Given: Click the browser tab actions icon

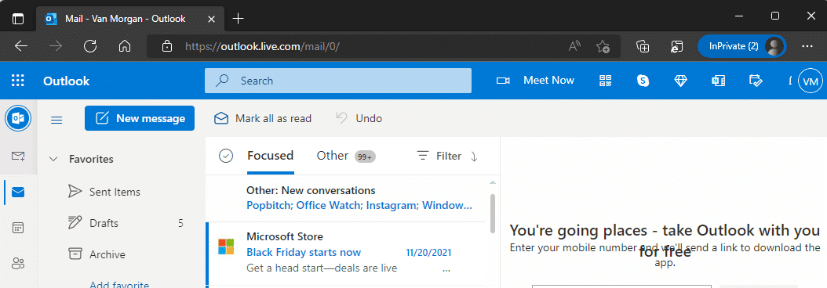Looking at the screenshot, I should point(18,19).
